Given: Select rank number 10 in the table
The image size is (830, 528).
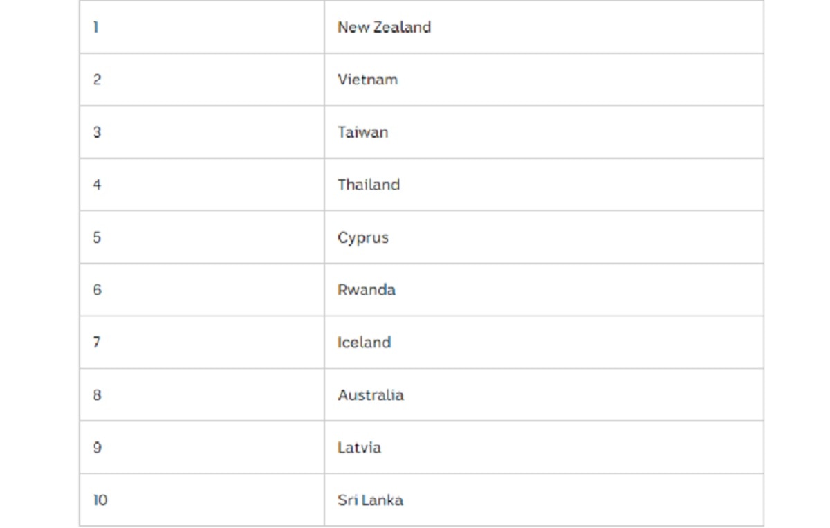Looking at the screenshot, I should [x=100, y=500].
